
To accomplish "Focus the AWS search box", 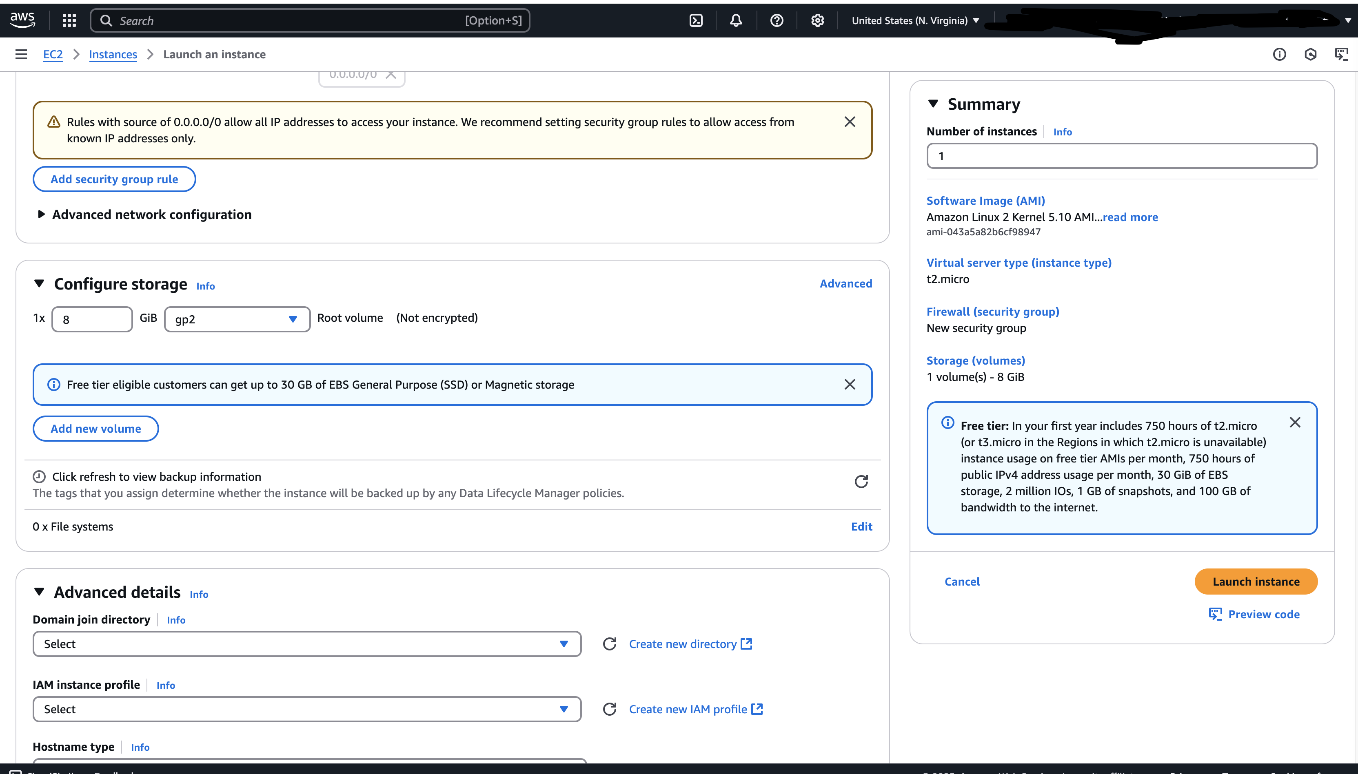I will [310, 20].
